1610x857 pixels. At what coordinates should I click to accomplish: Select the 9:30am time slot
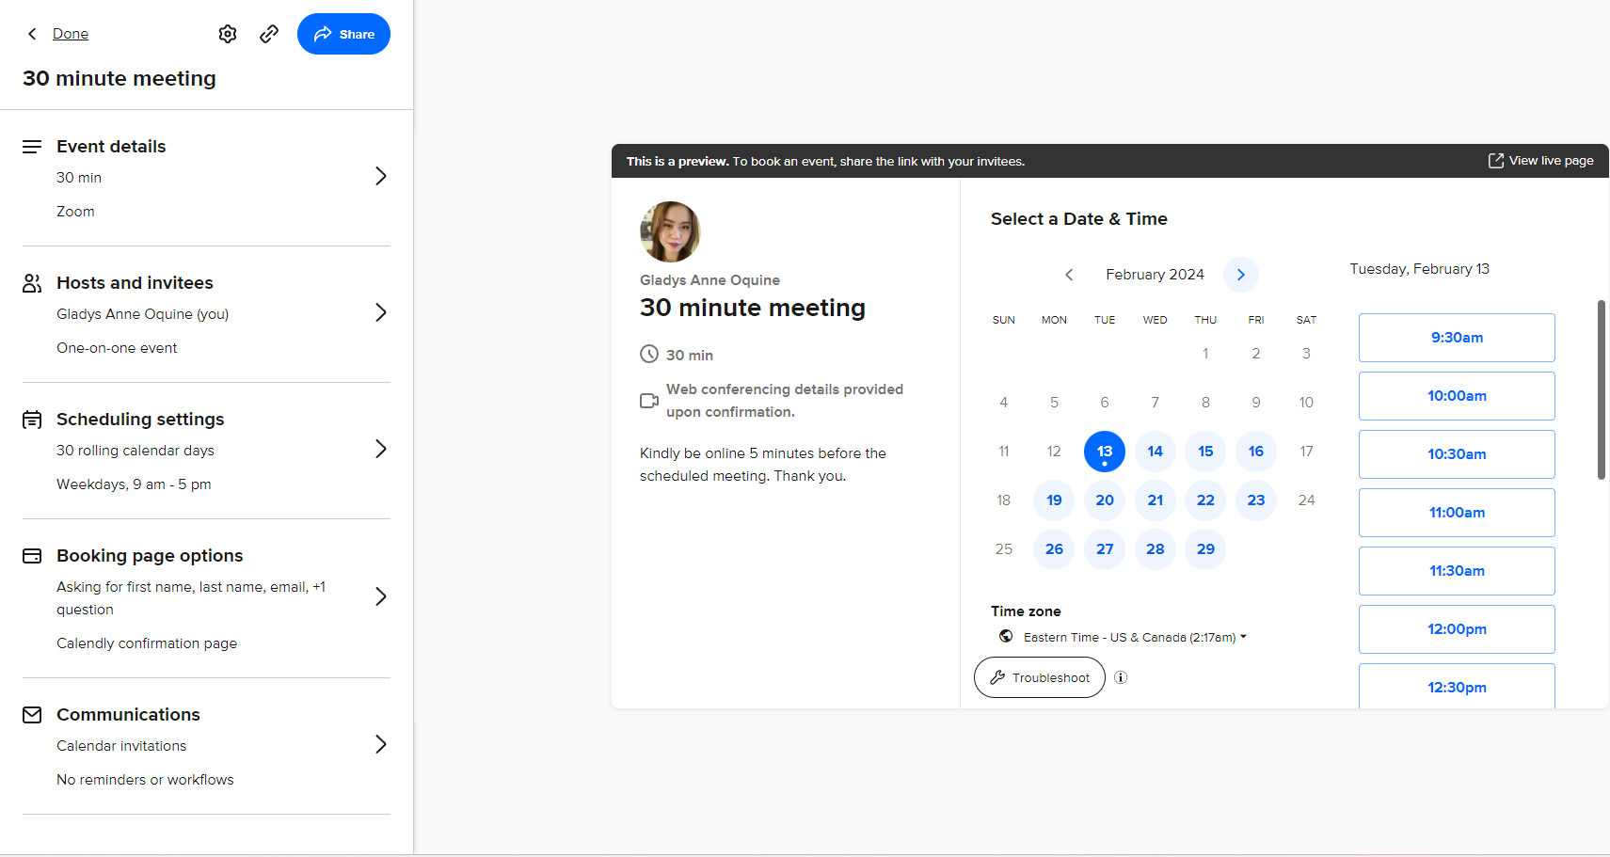click(1457, 338)
